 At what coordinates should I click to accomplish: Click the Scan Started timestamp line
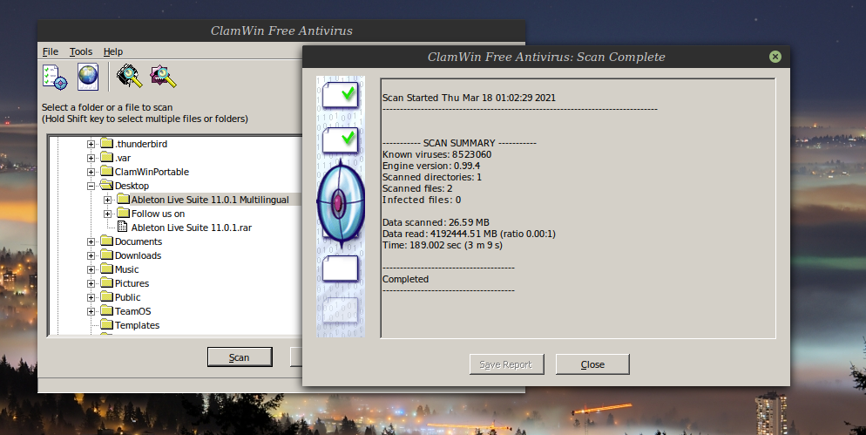tap(469, 98)
